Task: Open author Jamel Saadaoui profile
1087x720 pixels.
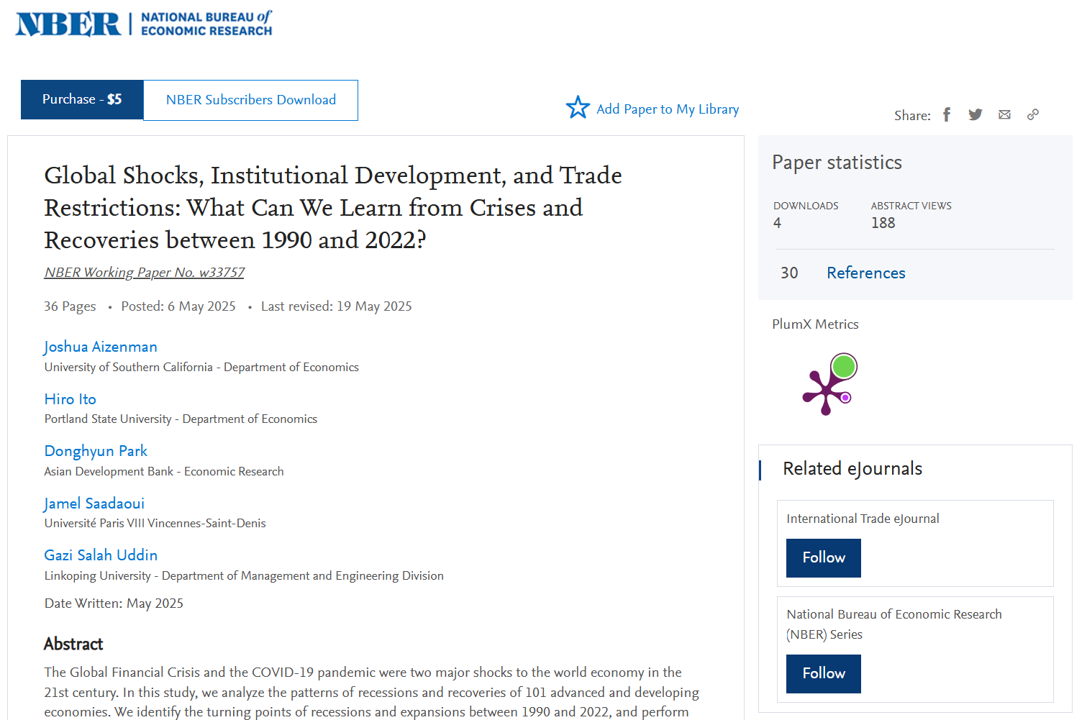Action: pos(94,503)
